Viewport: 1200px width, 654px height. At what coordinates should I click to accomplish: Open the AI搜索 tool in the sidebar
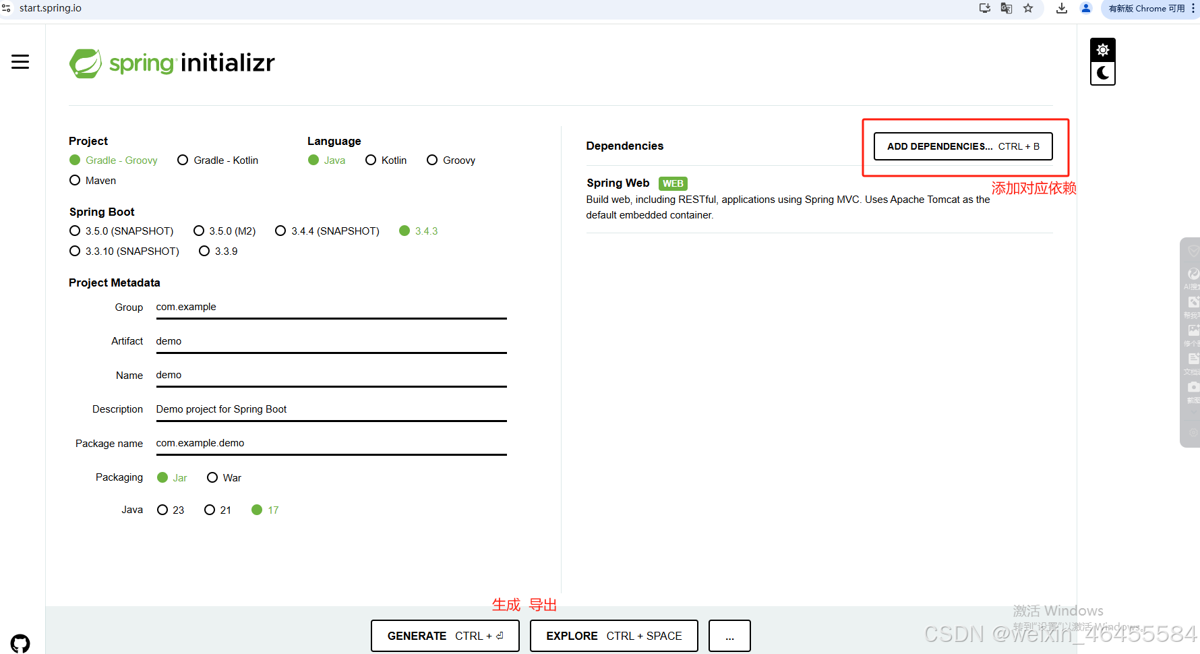point(1192,274)
